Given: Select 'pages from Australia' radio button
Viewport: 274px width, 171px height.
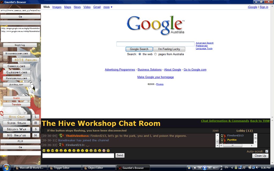Looking at the screenshot, I should (155, 54).
